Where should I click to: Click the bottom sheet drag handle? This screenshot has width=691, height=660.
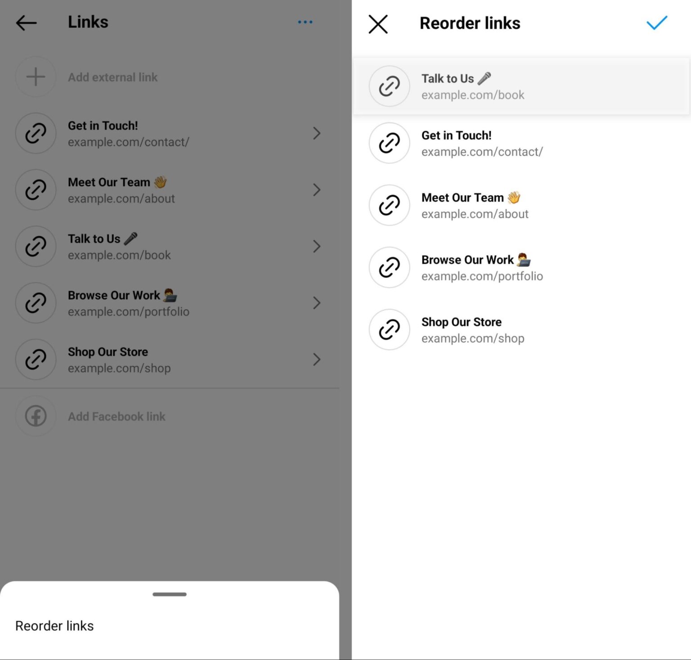pos(170,594)
